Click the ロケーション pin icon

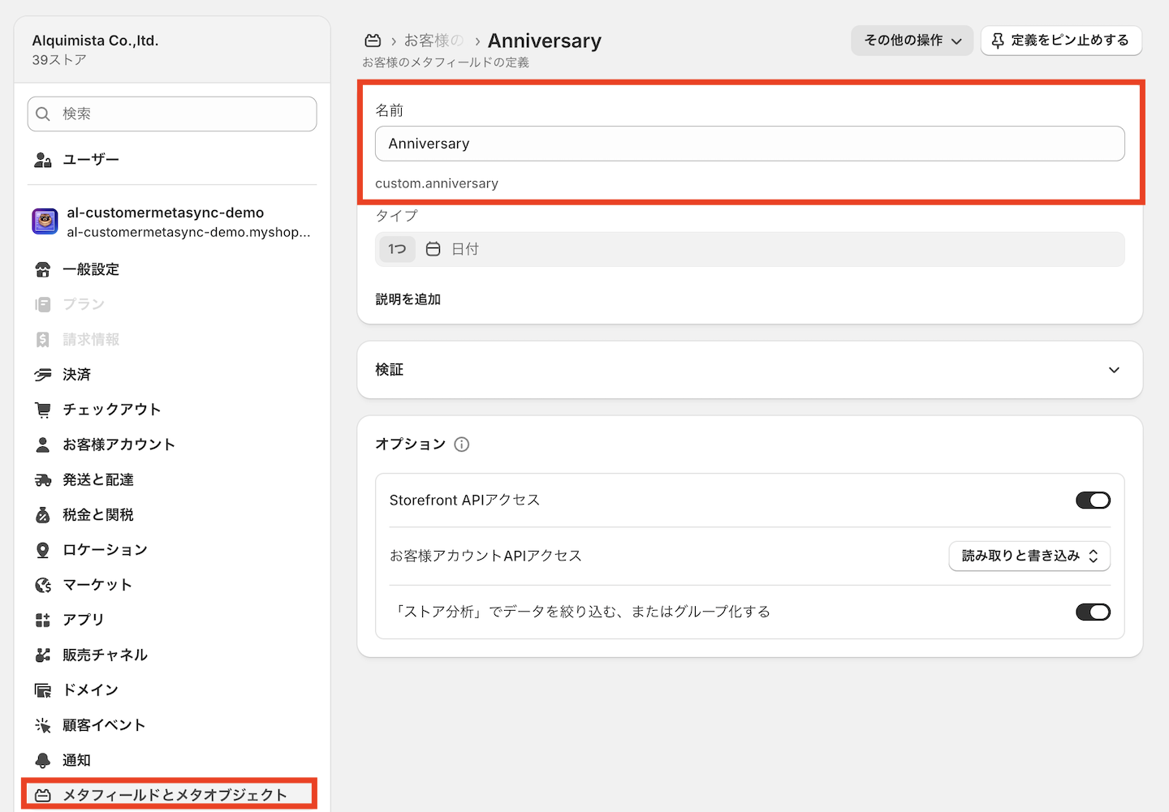coord(43,550)
